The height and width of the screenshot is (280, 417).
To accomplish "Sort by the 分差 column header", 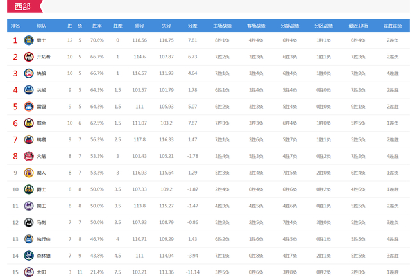I will [x=192, y=26].
